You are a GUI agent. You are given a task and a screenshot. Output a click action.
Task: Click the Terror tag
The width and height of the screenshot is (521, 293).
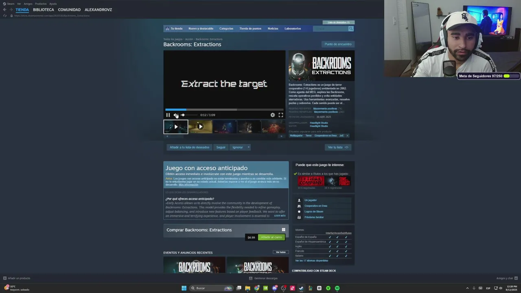[309, 136]
